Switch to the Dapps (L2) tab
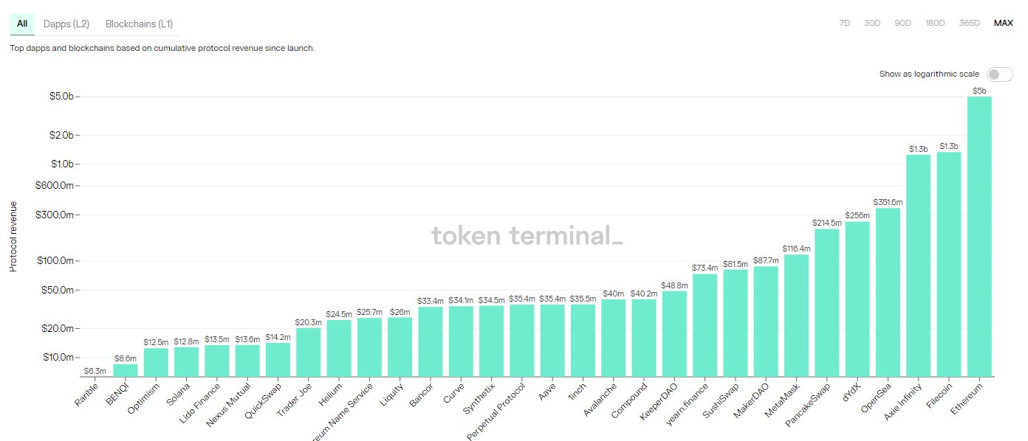The width and height of the screenshot is (1028, 441). (66, 24)
